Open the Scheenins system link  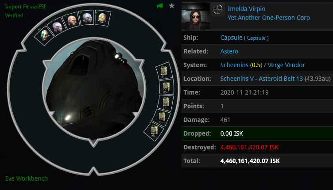(x=234, y=65)
